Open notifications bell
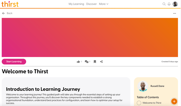The height and width of the screenshot is (106, 181). pyautogui.click(x=169, y=4)
